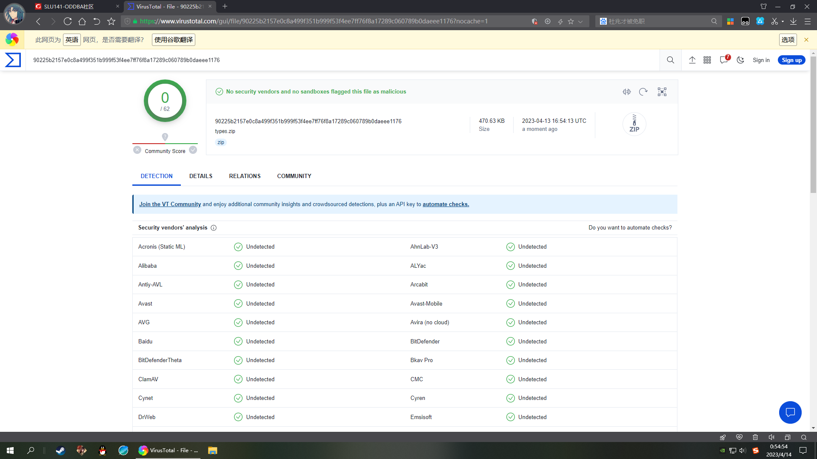Switch to the RELATIONS tab
The image size is (817, 459).
coord(245,176)
